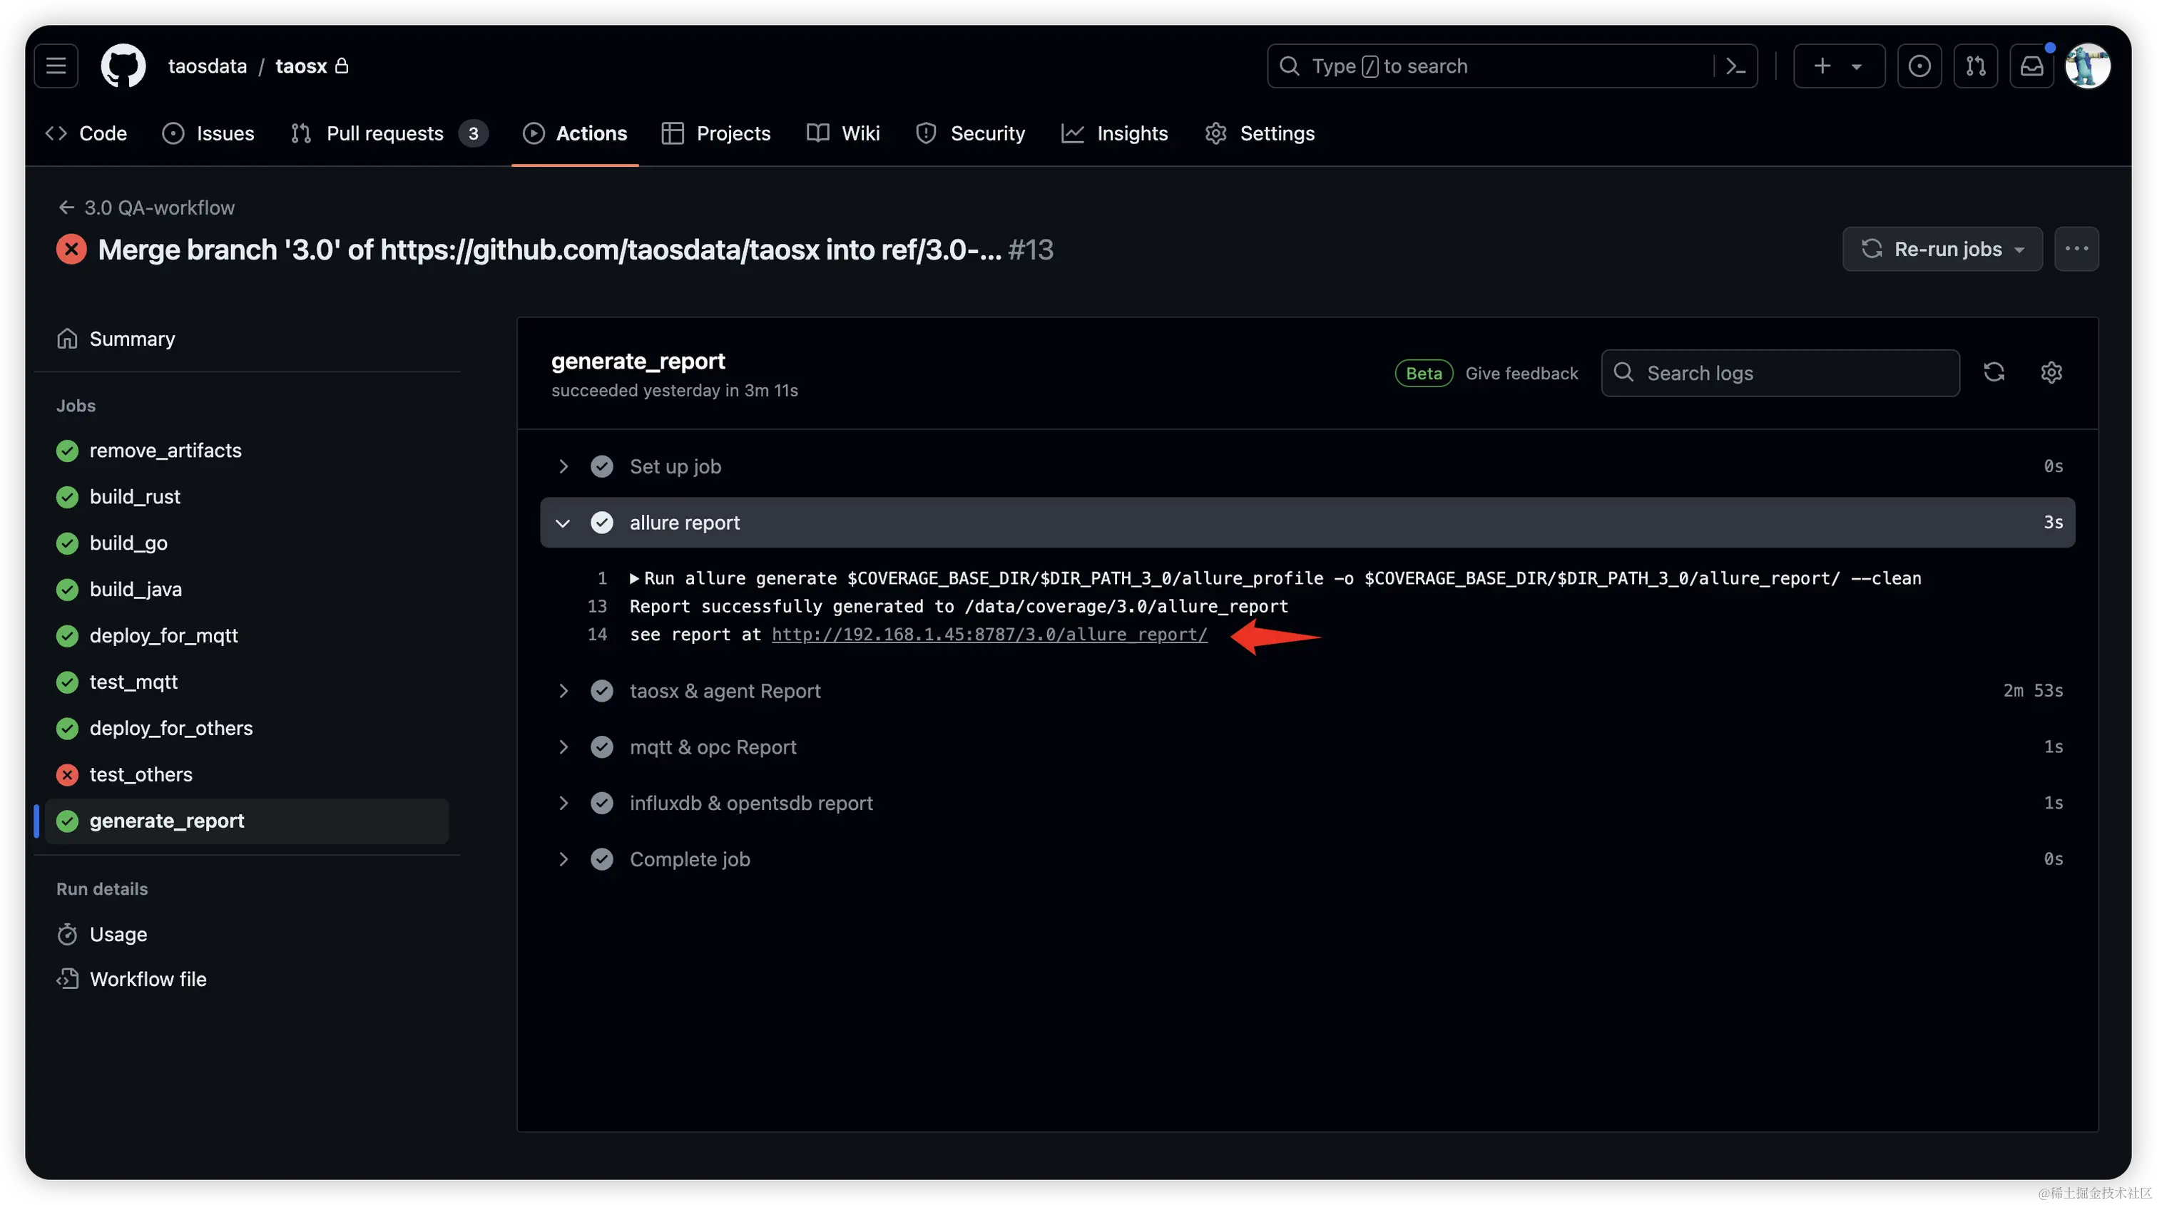
Task: Expand the Set up job step
Action: coord(563,466)
